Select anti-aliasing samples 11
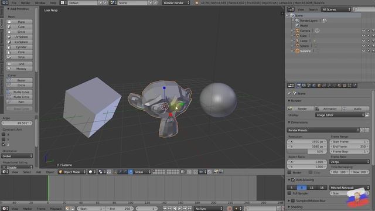The height and width of the screenshot is (211, 375). 312,188
